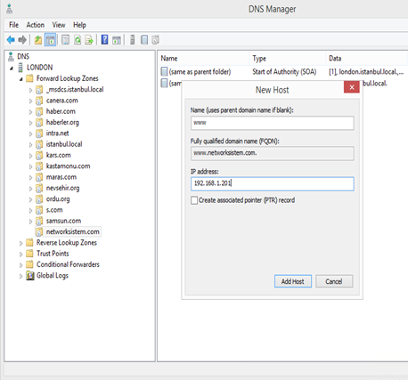The image size is (408, 380).
Task: Click the Refresh toolbar icon
Action: pyautogui.click(x=78, y=40)
